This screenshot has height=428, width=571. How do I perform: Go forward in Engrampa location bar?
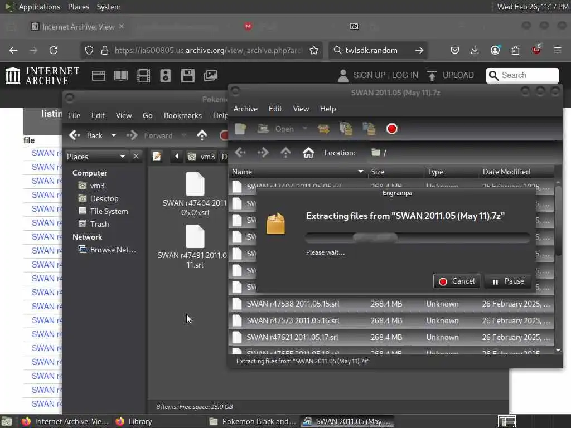click(263, 153)
